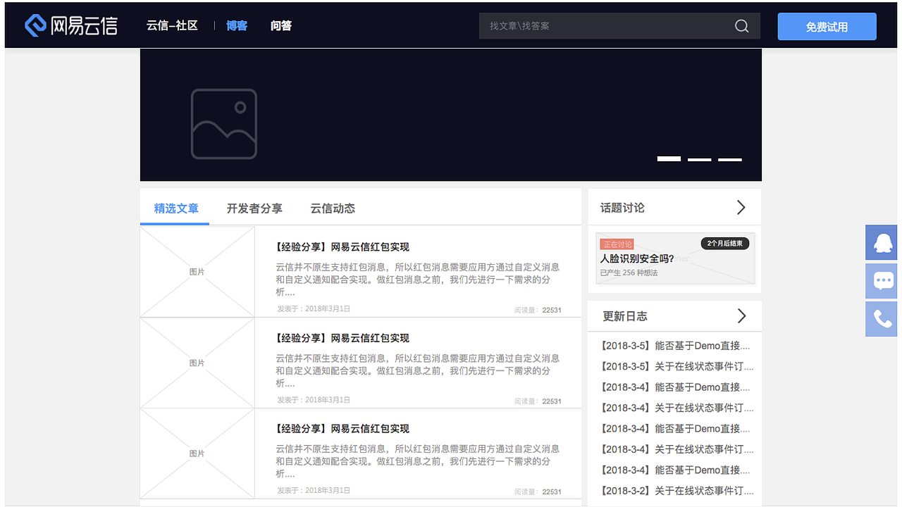This screenshot has height=507, width=902.
Task: Open first 【2018-3-5】能否基于Demo直接 log entry
Action: (675, 346)
